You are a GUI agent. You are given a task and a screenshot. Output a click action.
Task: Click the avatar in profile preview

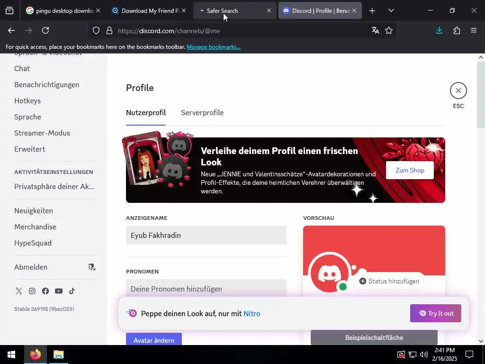pyautogui.click(x=330, y=273)
